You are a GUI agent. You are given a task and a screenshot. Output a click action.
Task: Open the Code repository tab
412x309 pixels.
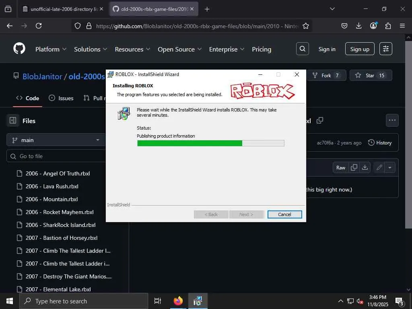pos(28,98)
